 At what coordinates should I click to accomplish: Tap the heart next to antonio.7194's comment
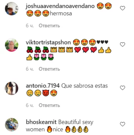(x=122, y=88)
